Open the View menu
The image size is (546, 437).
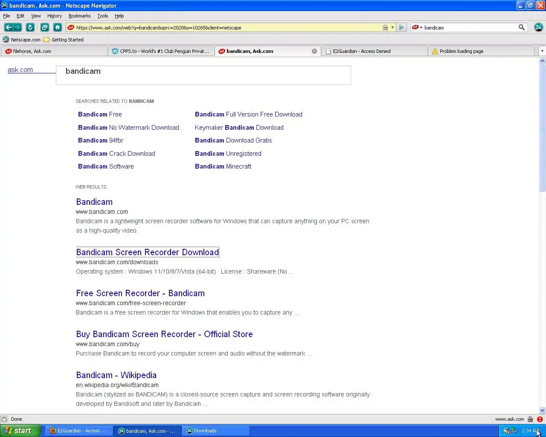point(36,16)
